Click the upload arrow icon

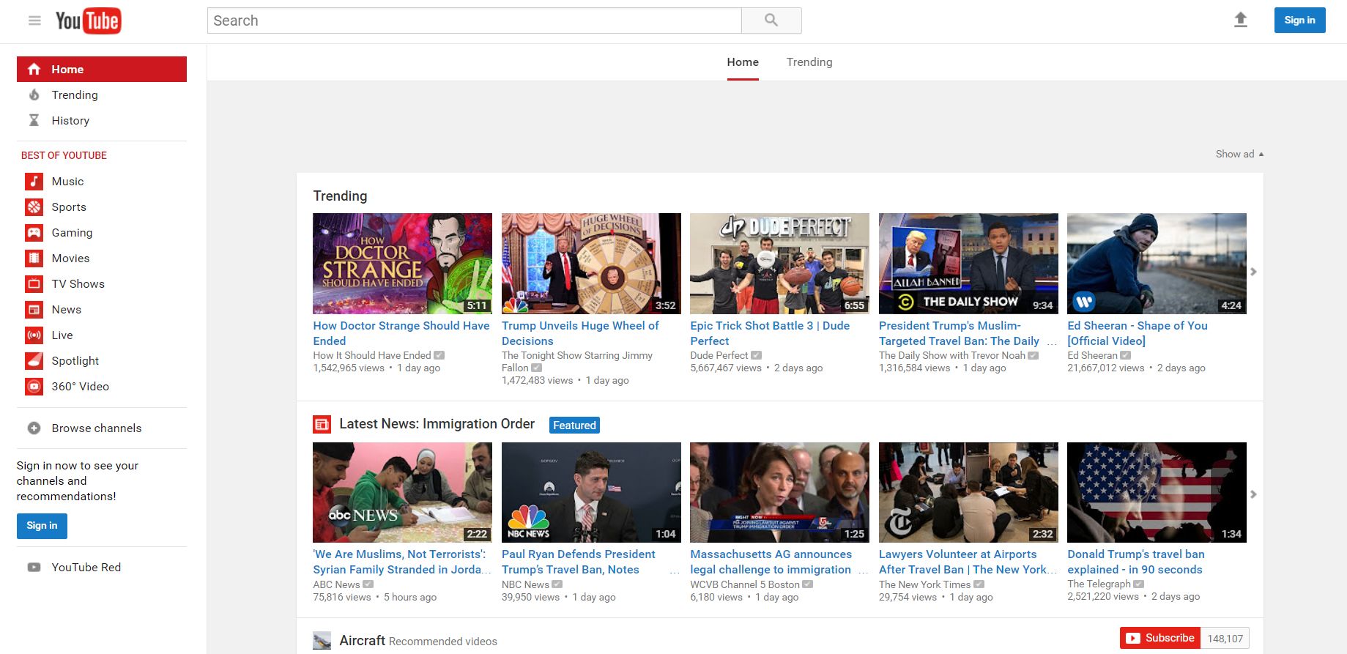(x=1240, y=20)
